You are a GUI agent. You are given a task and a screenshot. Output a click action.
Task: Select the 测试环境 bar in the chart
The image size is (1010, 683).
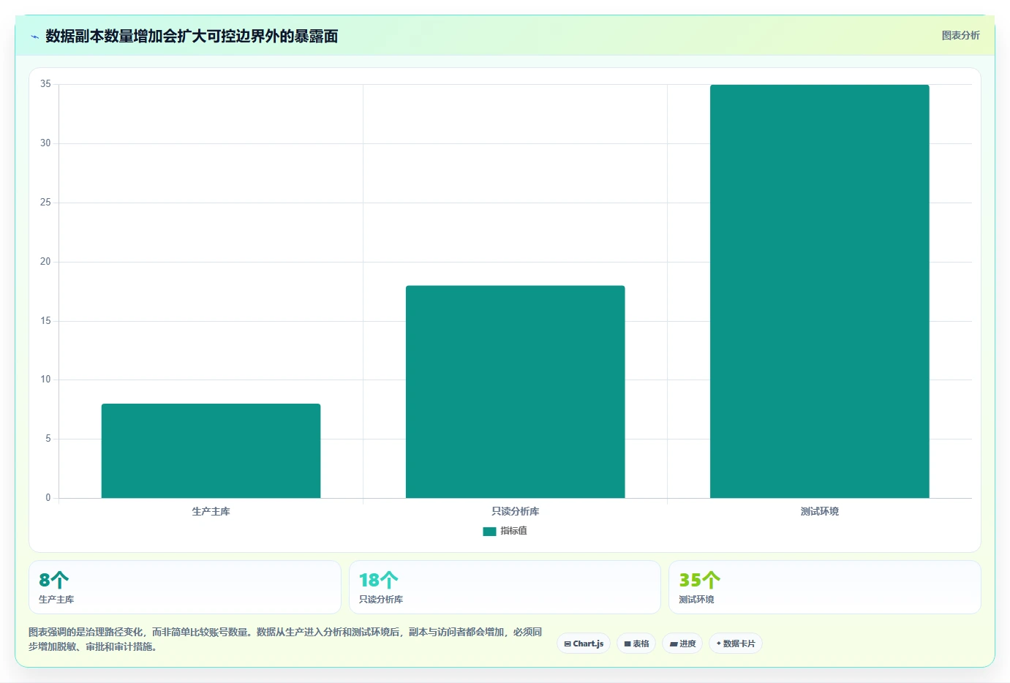point(819,291)
